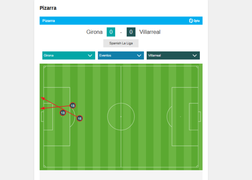
Task: Click the Girona team name
Action: pos(94,32)
